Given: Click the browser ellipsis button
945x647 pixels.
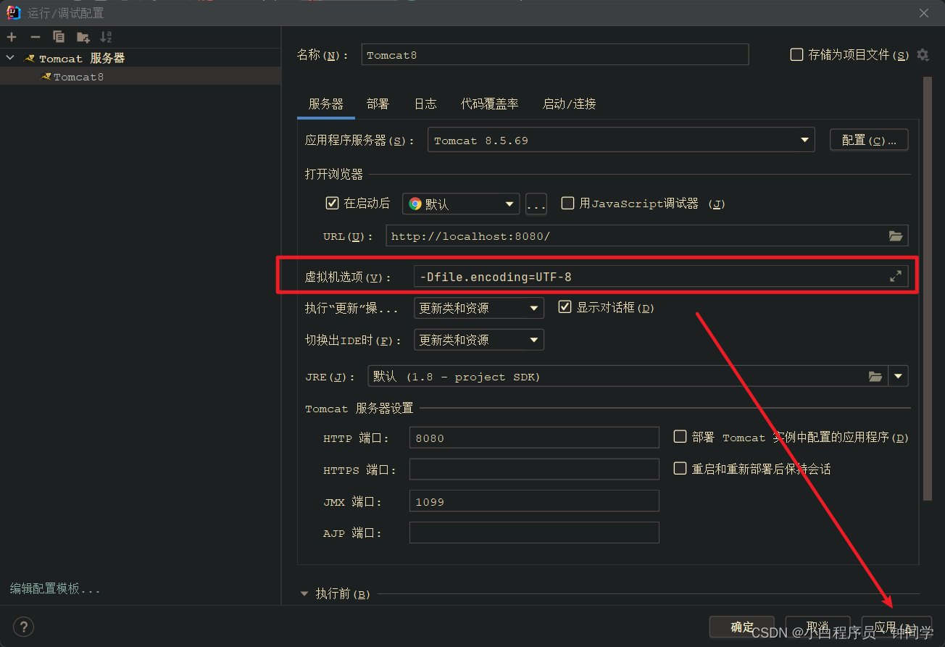Looking at the screenshot, I should click(536, 204).
